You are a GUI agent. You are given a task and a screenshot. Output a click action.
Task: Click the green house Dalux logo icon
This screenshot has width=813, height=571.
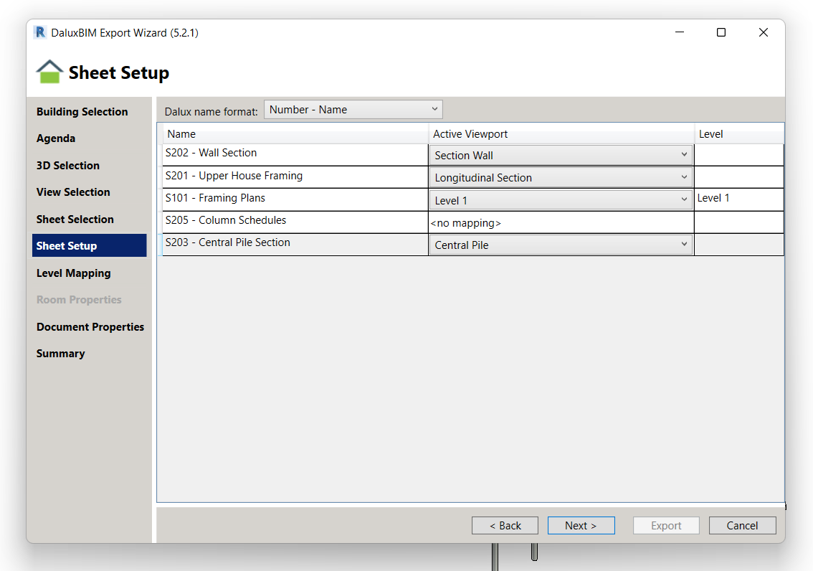49,72
